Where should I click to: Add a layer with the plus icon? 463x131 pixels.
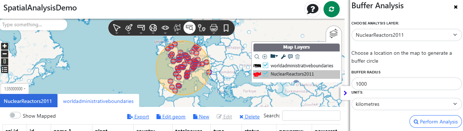click(265, 57)
